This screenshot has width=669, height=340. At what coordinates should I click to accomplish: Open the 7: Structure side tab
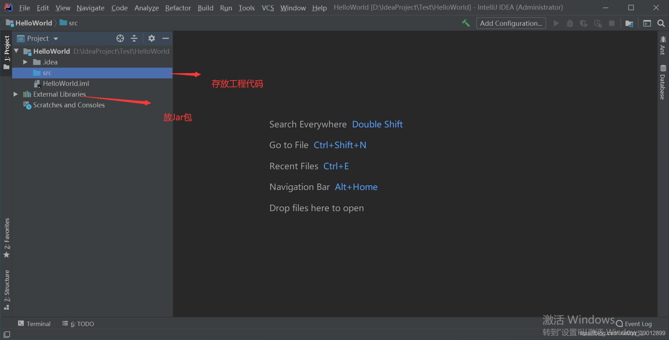point(6,290)
